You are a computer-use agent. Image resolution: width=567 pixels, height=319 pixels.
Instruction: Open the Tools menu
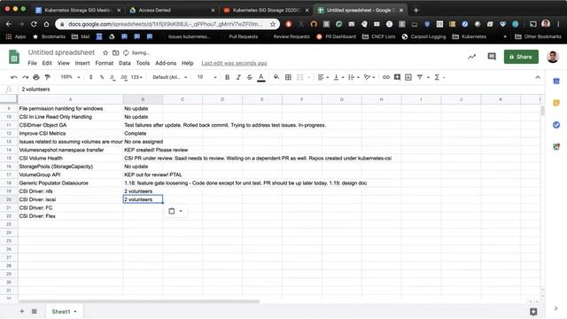pyautogui.click(x=143, y=63)
